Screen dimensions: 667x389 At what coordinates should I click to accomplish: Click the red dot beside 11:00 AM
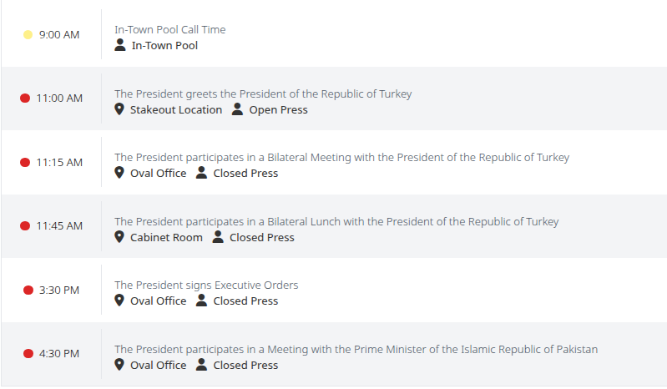(25, 99)
